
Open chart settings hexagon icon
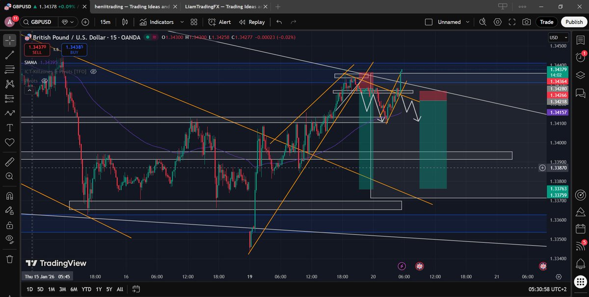click(498, 22)
